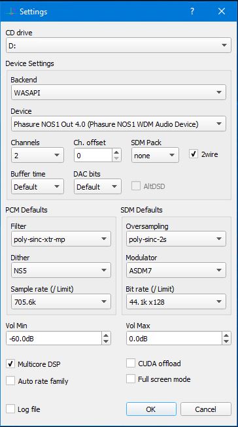The image size is (238, 427).
Task: Click inside the Ch. offset field
Action: tap(93, 155)
